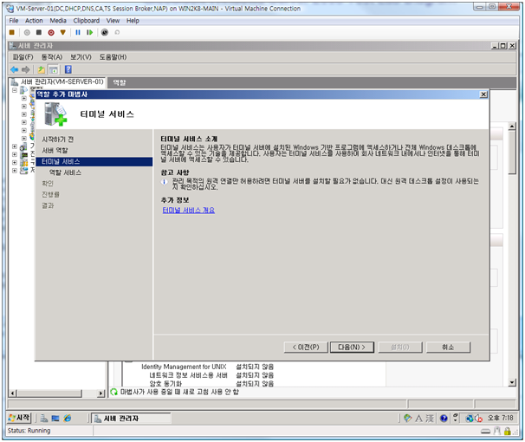This screenshot has height=442, width=525.
Task: Click the red Shut Down icon
Action: pyautogui.click(x=51, y=32)
